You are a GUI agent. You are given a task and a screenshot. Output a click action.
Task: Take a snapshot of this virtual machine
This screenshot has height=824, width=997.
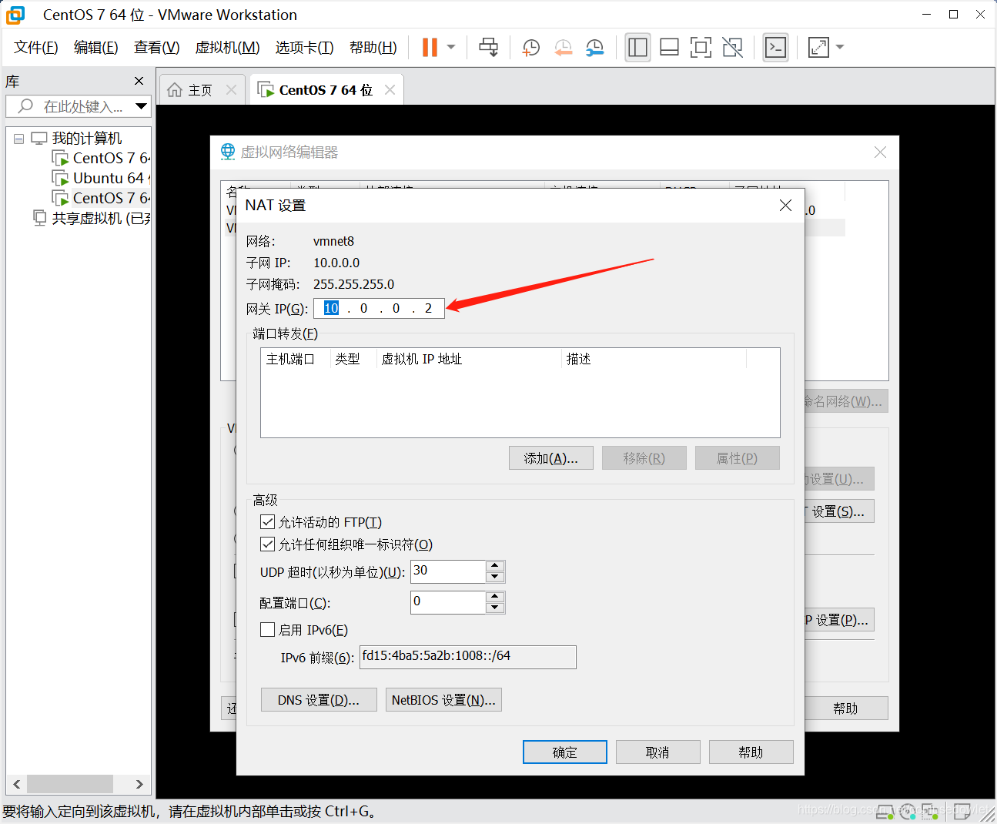tap(530, 48)
